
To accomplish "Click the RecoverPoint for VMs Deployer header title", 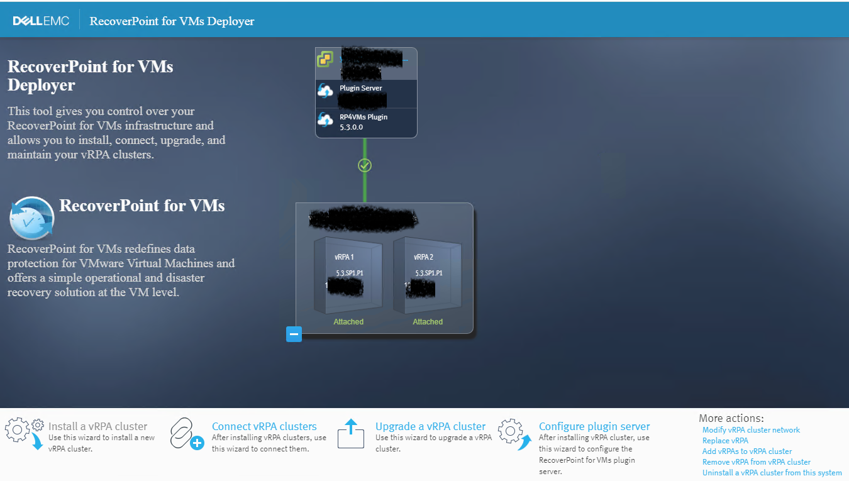I will tap(172, 21).
